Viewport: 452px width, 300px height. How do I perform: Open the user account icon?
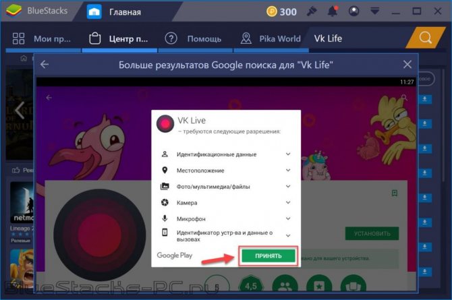354,11
